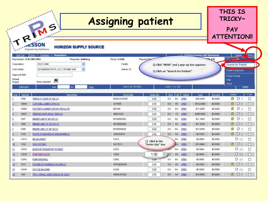Select the $142.8000 cost cell

(200, 104)
